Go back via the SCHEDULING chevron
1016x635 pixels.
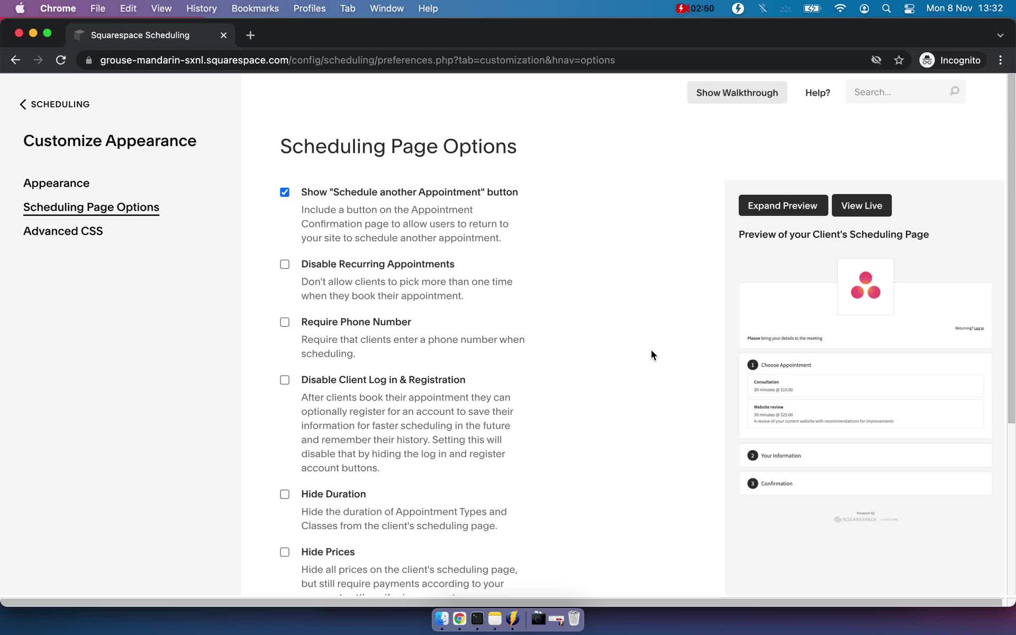coord(23,104)
